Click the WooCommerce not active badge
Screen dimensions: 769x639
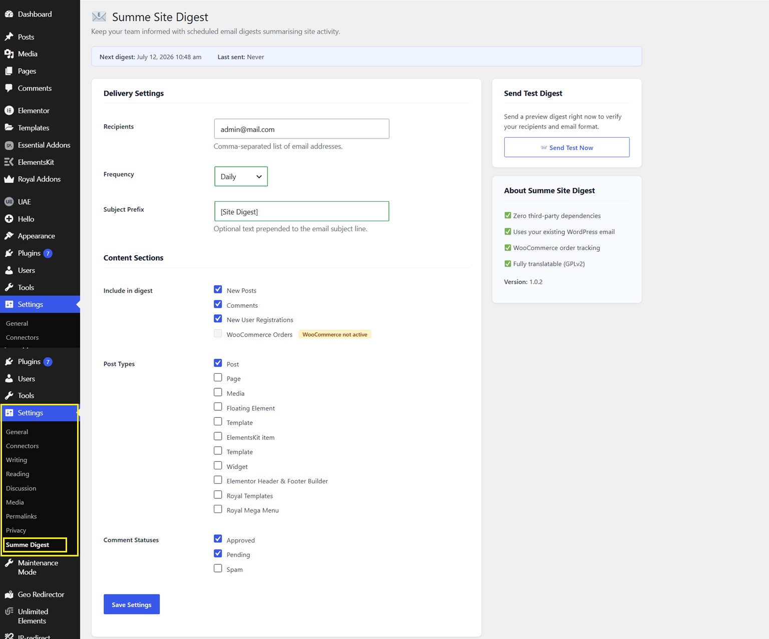click(x=335, y=334)
